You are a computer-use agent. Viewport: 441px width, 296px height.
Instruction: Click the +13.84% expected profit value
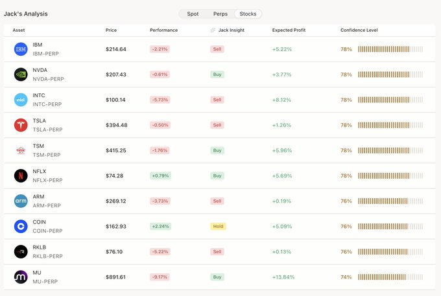pyautogui.click(x=283, y=277)
